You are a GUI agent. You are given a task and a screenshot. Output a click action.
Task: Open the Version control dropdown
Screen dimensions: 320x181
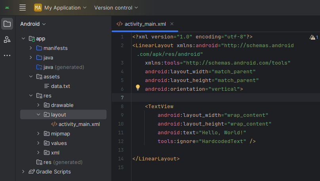pos(116,8)
